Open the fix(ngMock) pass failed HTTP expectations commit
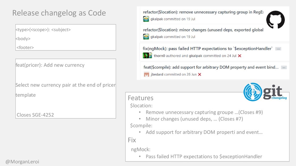The height and width of the screenshot is (166, 296). coord(208,48)
